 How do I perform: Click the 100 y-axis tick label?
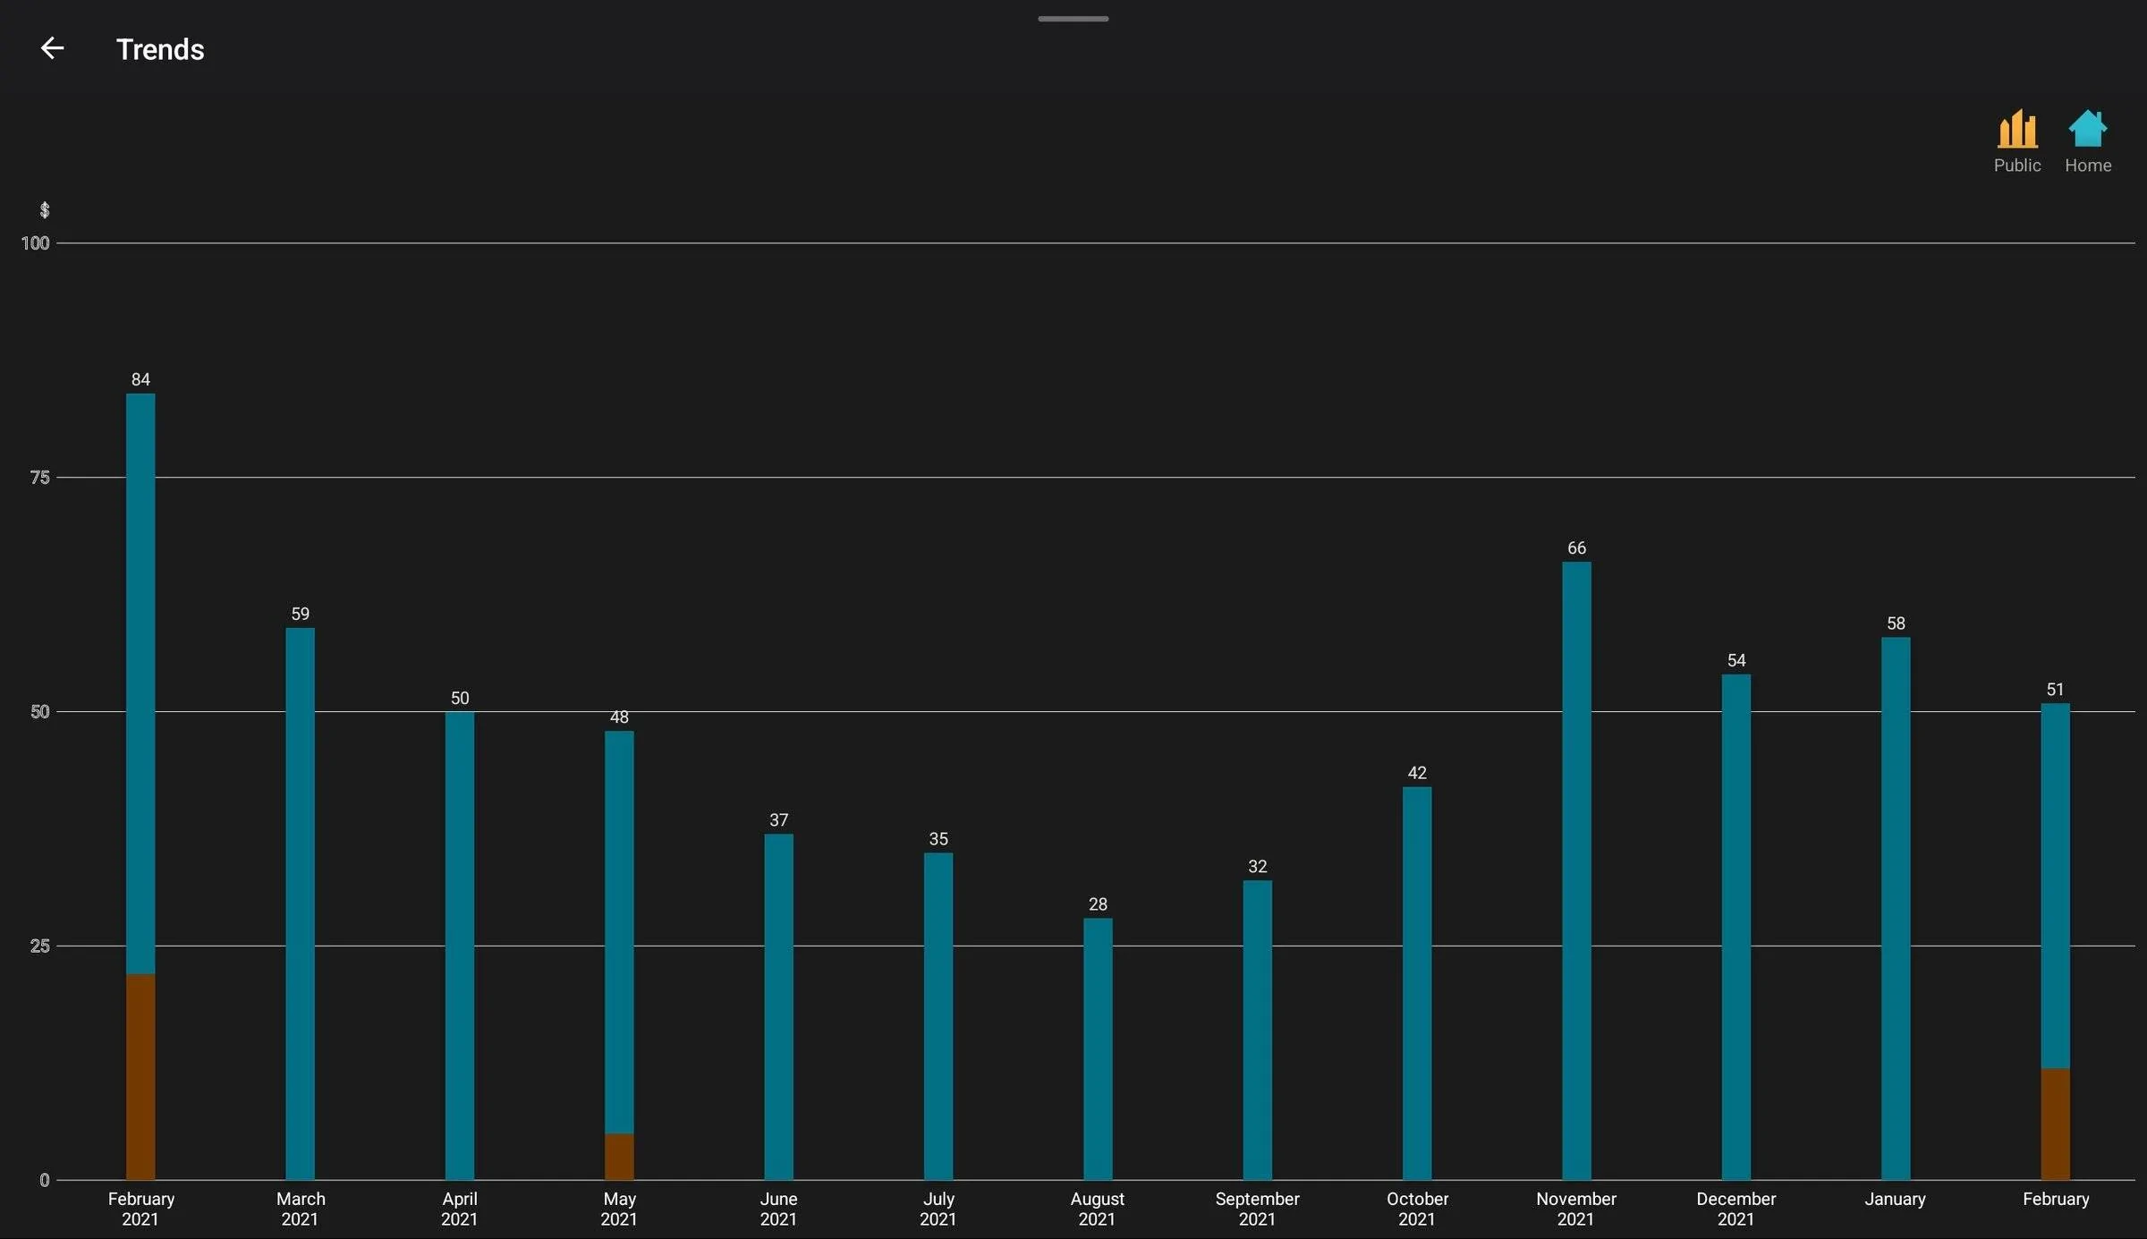35,243
